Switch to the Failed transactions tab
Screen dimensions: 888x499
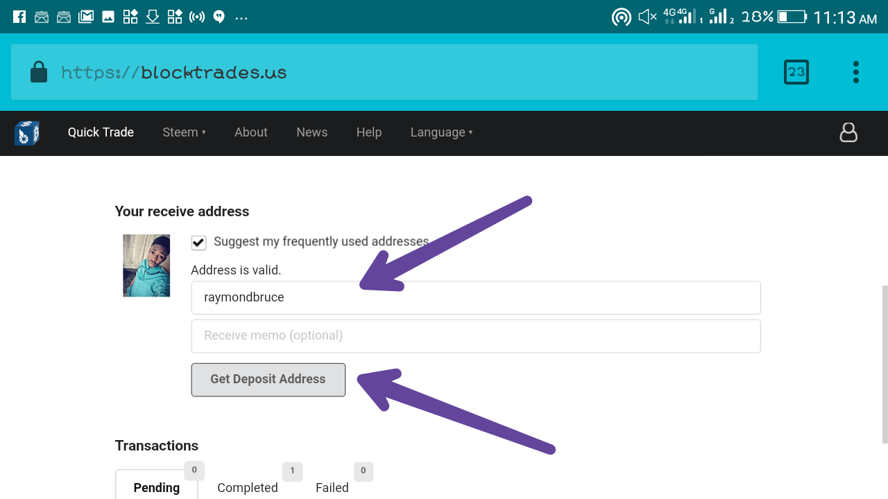click(x=332, y=487)
